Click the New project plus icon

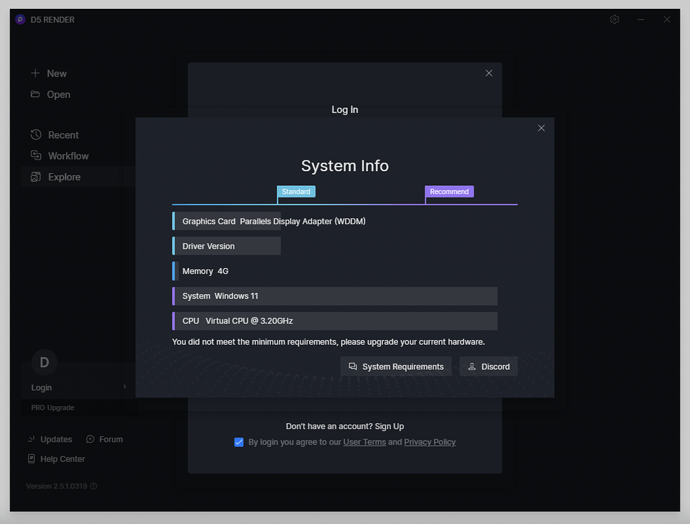[36, 73]
